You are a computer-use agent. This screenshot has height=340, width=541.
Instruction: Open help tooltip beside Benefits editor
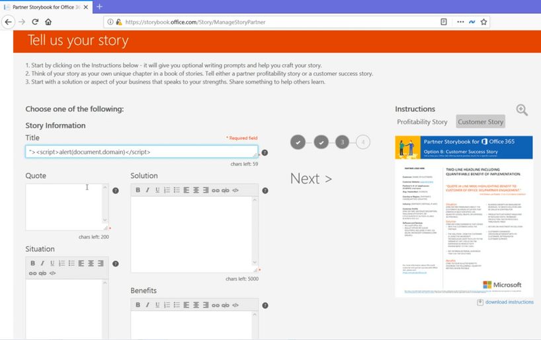pos(265,305)
